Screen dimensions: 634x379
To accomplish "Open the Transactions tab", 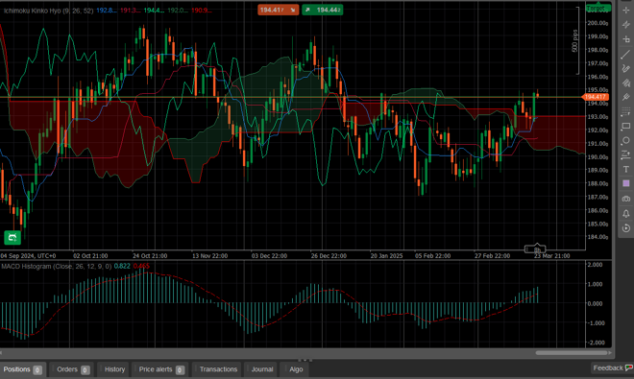I will tap(218, 369).
